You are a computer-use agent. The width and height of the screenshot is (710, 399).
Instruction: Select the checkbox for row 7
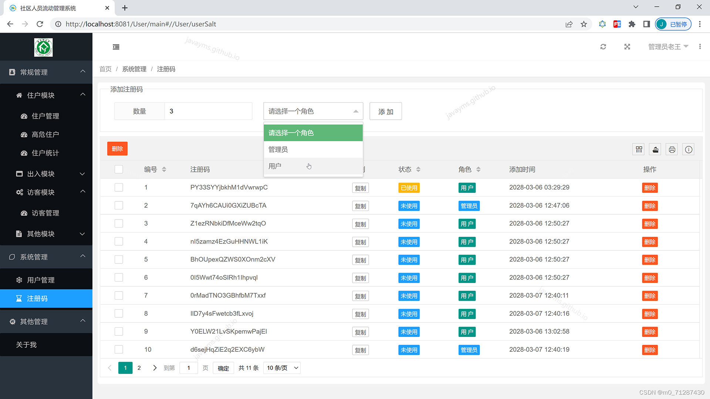click(x=119, y=296)
